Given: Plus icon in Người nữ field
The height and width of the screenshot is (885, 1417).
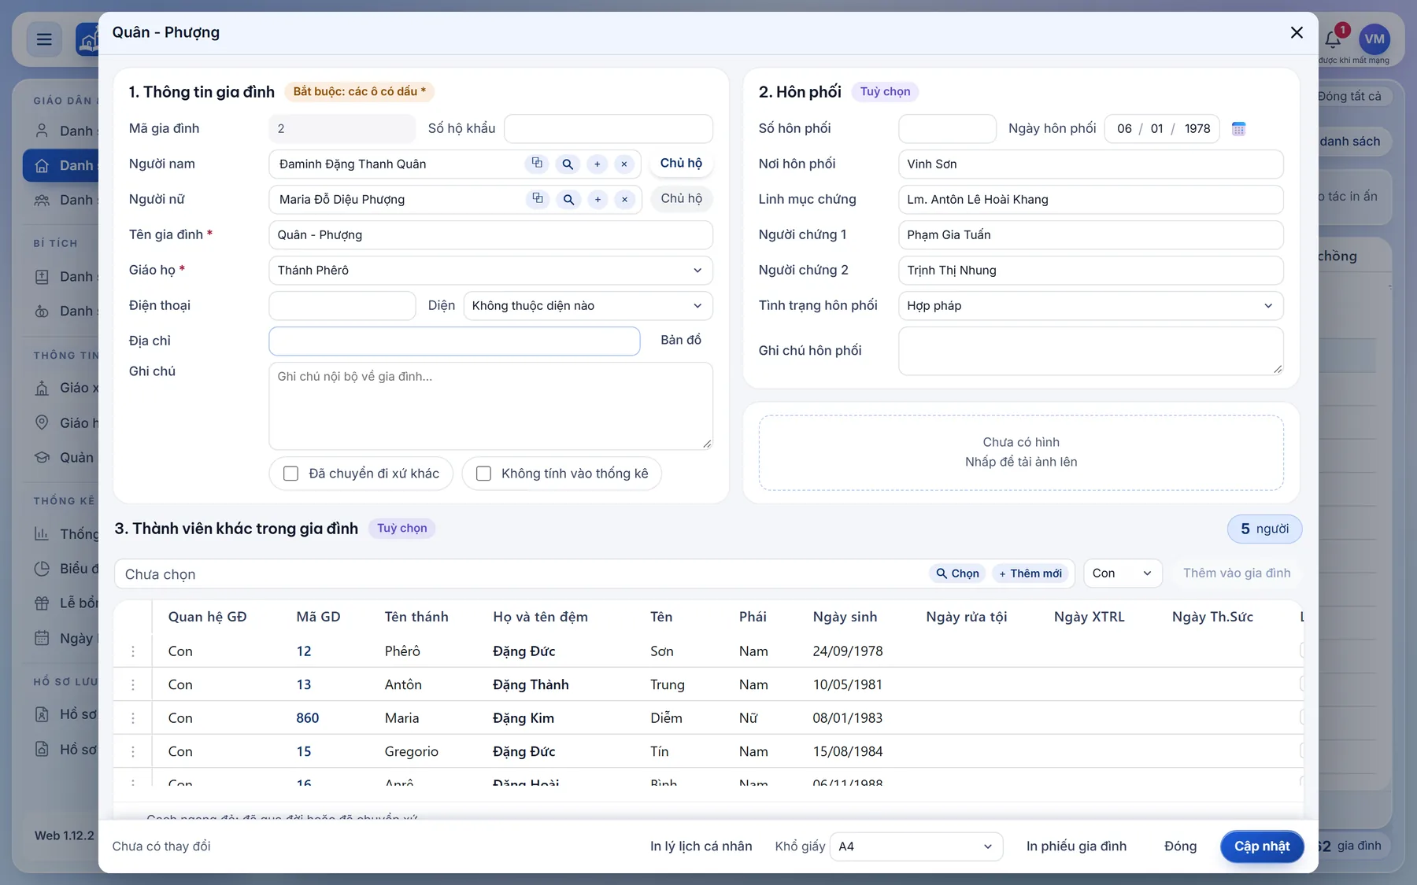Looking at the screenshot, I should point(598,200).
